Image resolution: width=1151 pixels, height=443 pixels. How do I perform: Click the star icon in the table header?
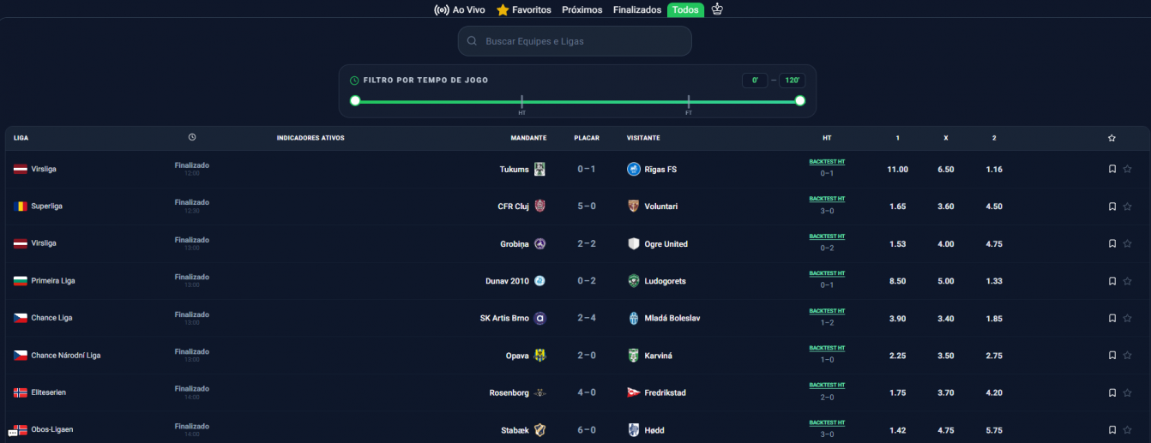click(1112, 138)
